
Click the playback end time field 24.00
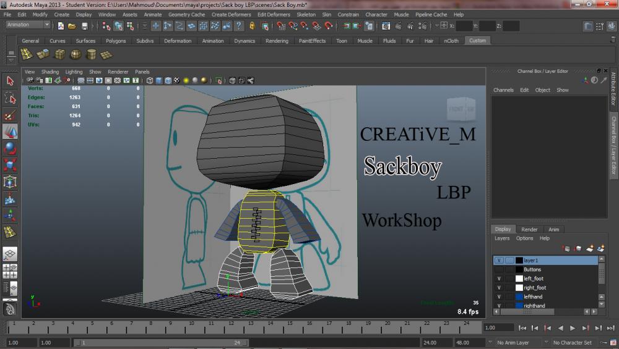click(x=435, y=343)
